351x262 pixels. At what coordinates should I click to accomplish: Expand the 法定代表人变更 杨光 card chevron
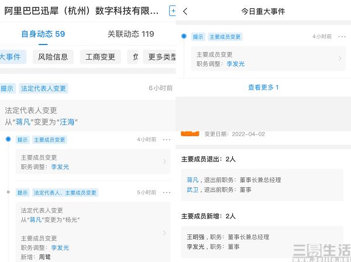click(x=164, y=233)
